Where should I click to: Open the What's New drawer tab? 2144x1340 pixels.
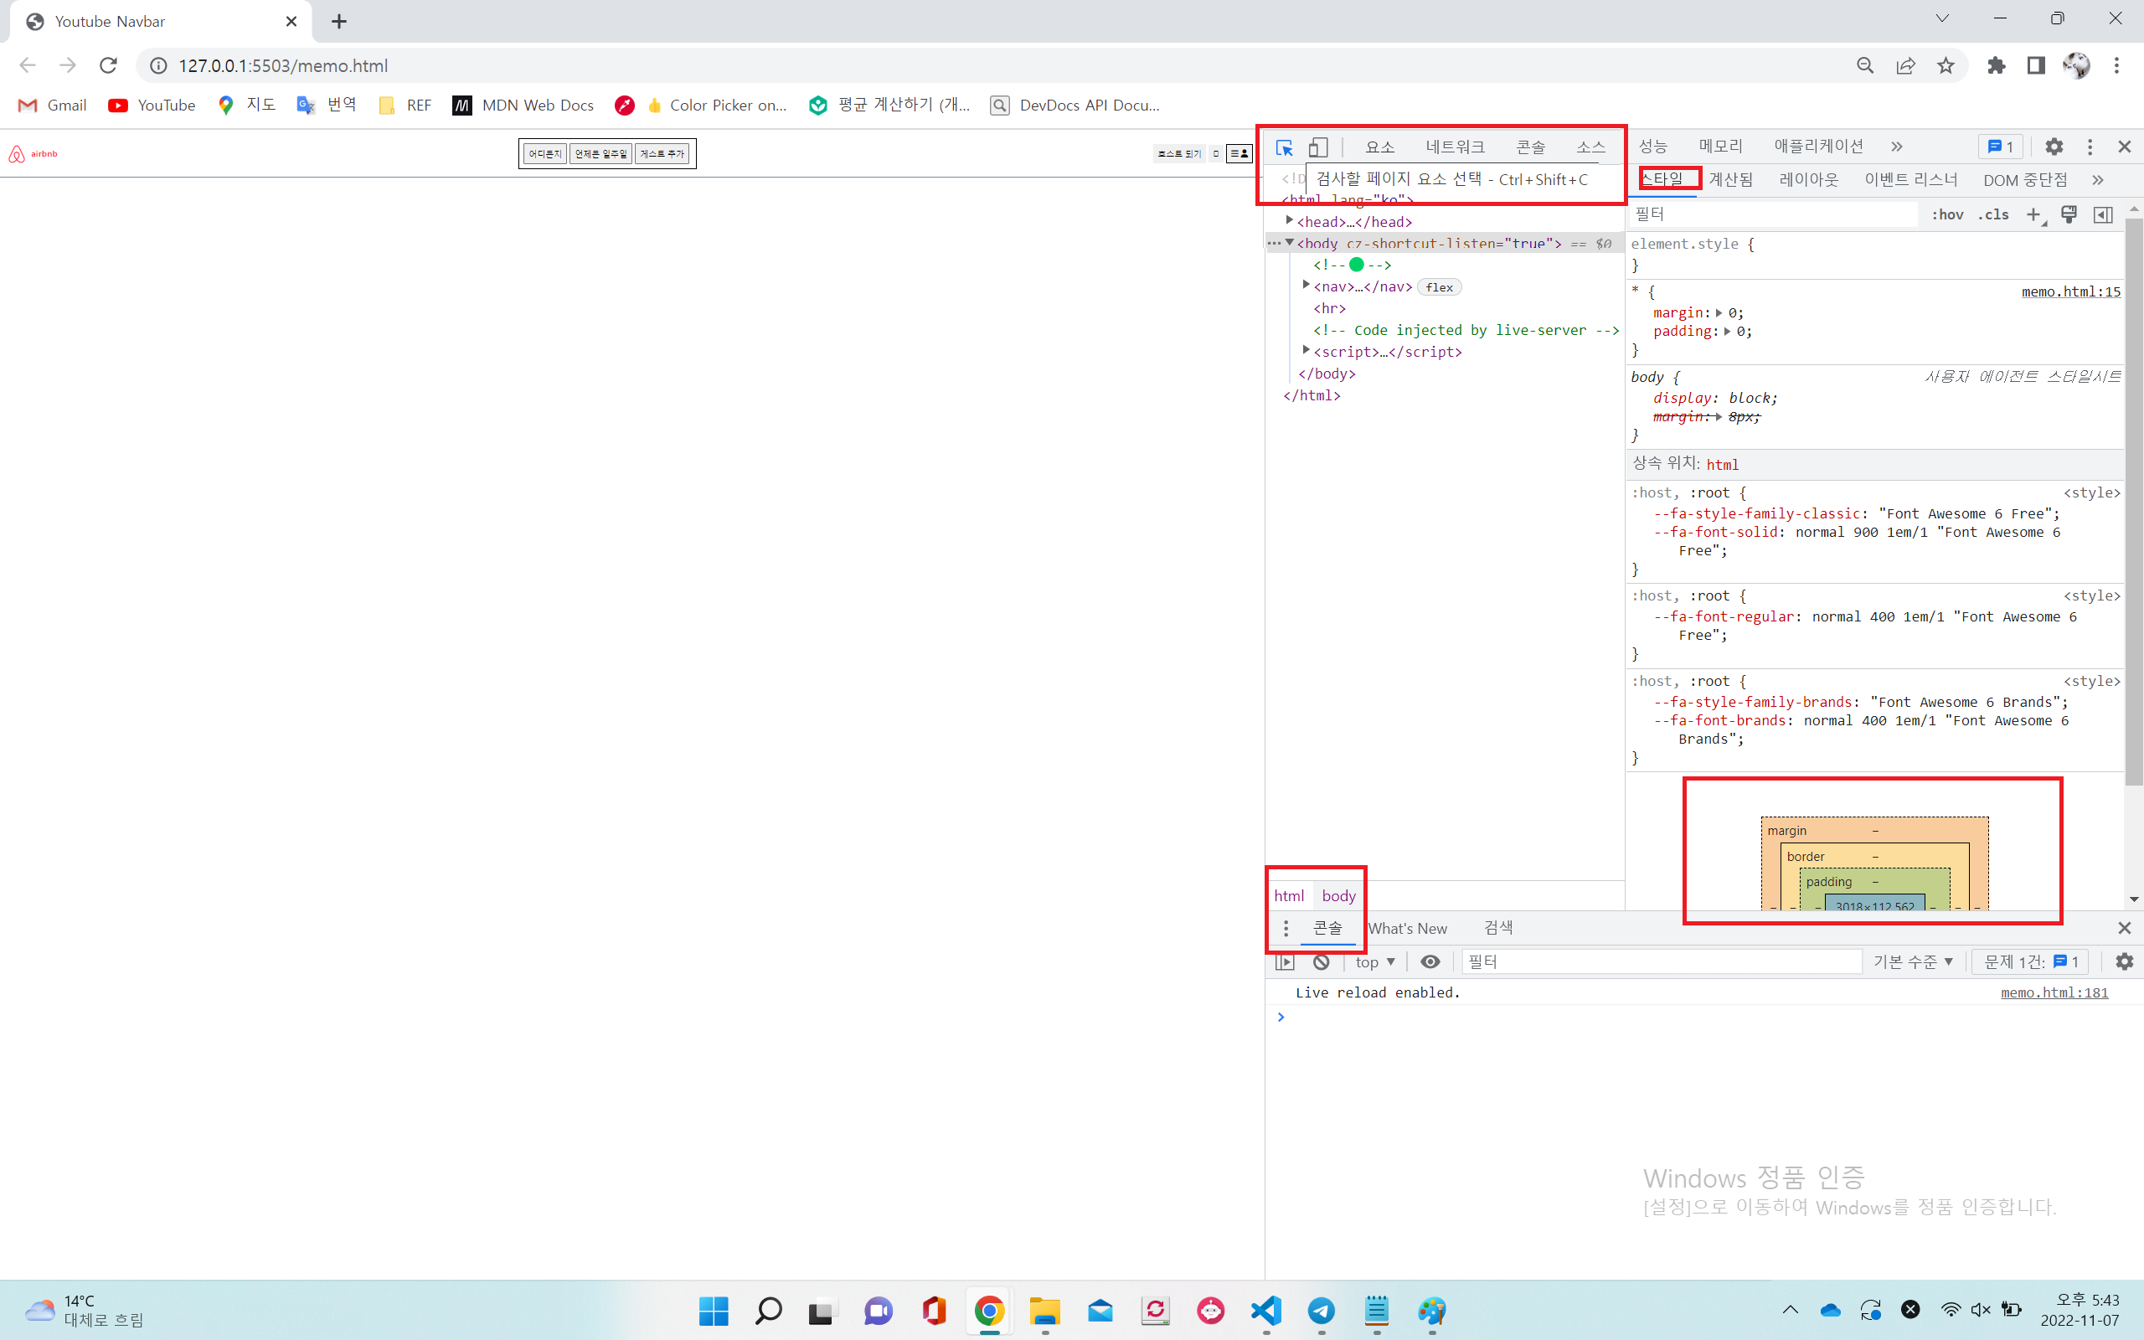coord(1407,928)
